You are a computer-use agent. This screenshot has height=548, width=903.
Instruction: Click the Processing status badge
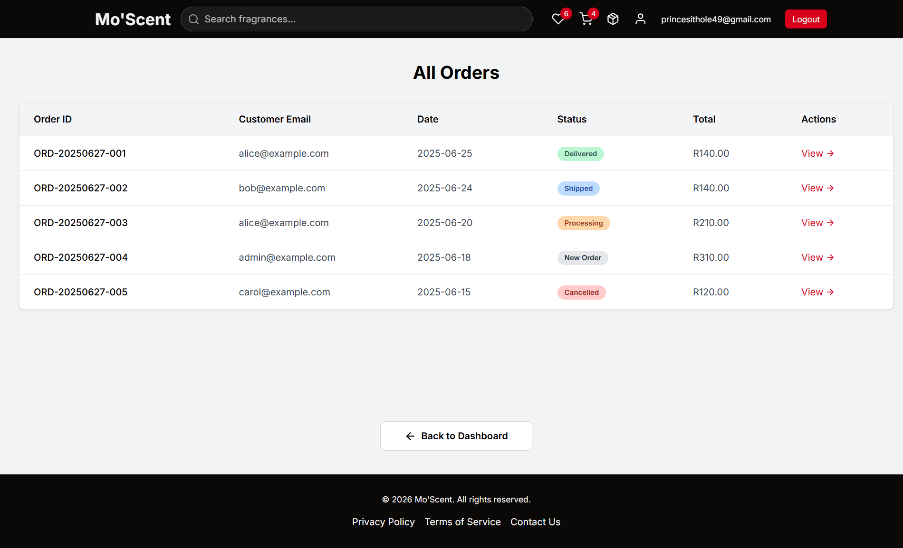(x=583, y=223)
